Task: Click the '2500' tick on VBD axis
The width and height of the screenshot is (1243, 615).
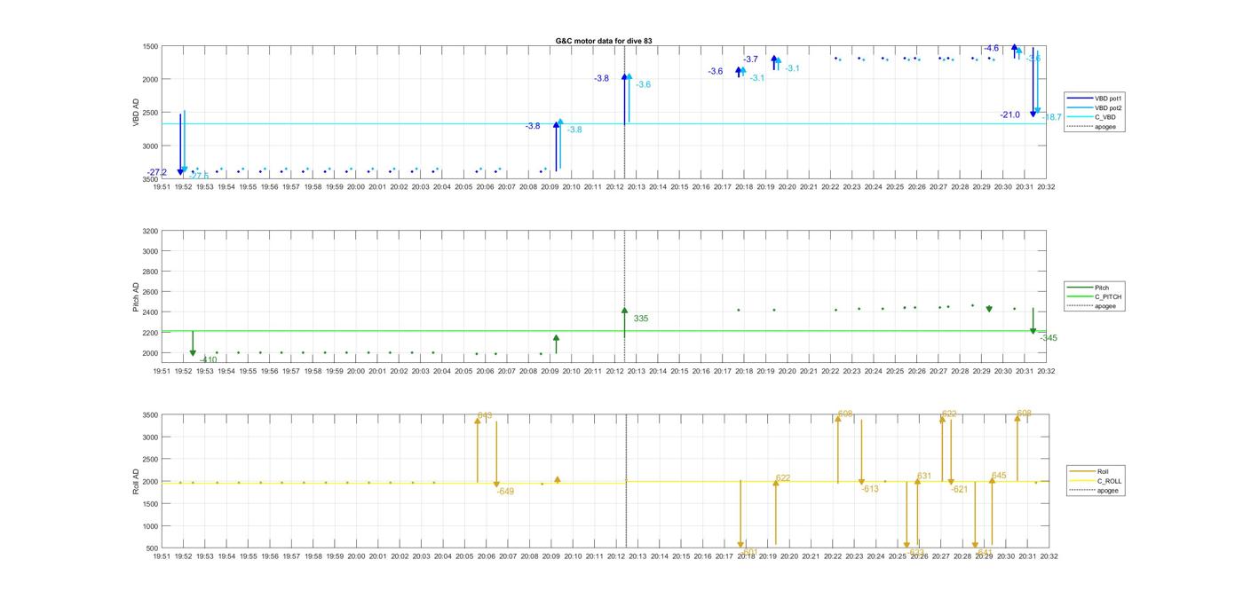Action: (151, 113)
